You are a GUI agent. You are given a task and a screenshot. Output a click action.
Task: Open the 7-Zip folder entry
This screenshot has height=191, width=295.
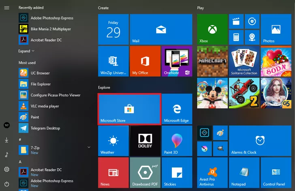point(55,150)
